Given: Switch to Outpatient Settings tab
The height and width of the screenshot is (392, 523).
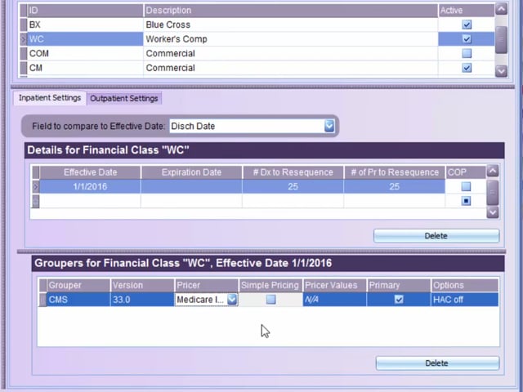Looking at the screenshot, I should point(124,98).
